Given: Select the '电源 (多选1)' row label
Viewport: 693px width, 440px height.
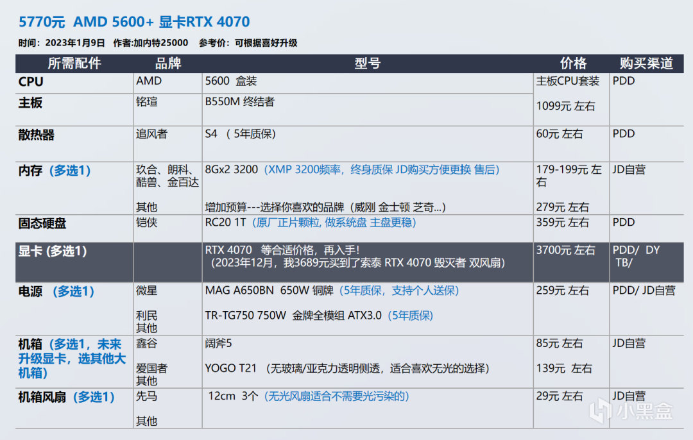Looking at the screenshot, I should [56, 292].
